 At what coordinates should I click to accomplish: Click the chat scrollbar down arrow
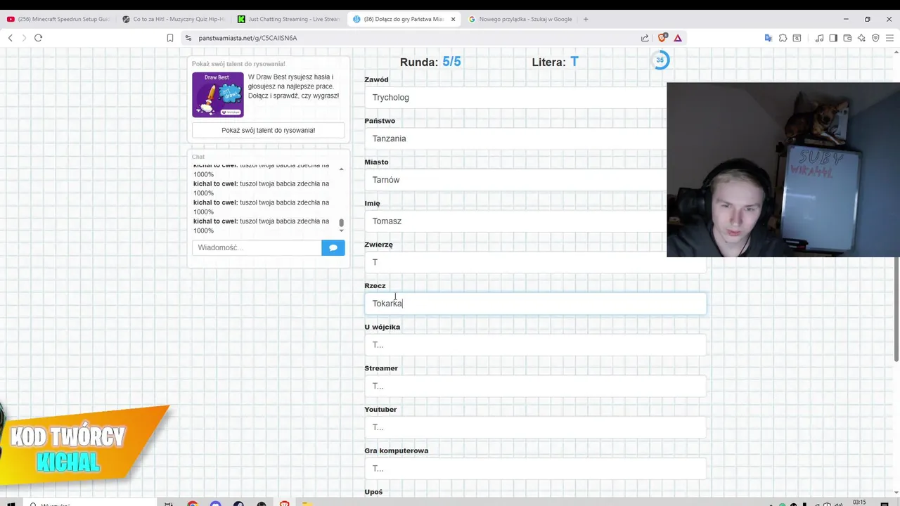click(x=342, y=231)
